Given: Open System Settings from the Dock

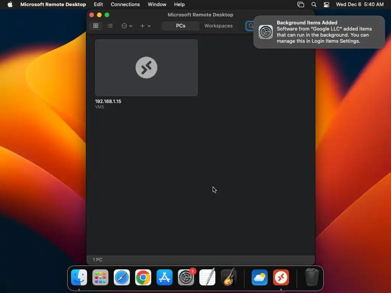Looking at the screenshot, I should 186,277.
